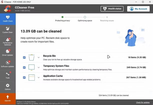Click '534 items (13.09 GB) can be cleaned' text
Screen dimensions: 153x105
pos(114,95)
